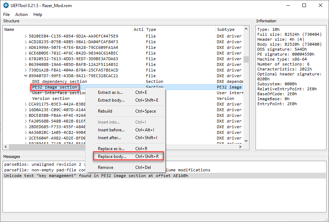Expand the 16D0A23E-C09C-407D file node

(26, 110)
